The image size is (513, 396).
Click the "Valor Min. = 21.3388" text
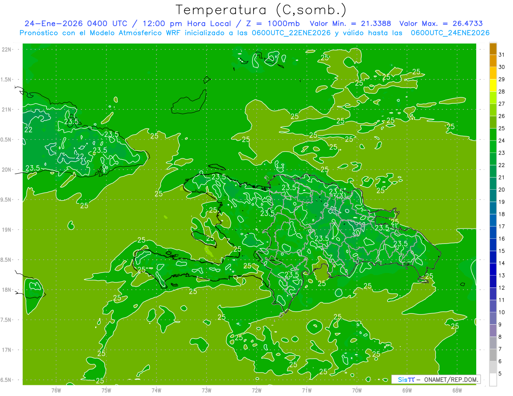pos(351,23)
